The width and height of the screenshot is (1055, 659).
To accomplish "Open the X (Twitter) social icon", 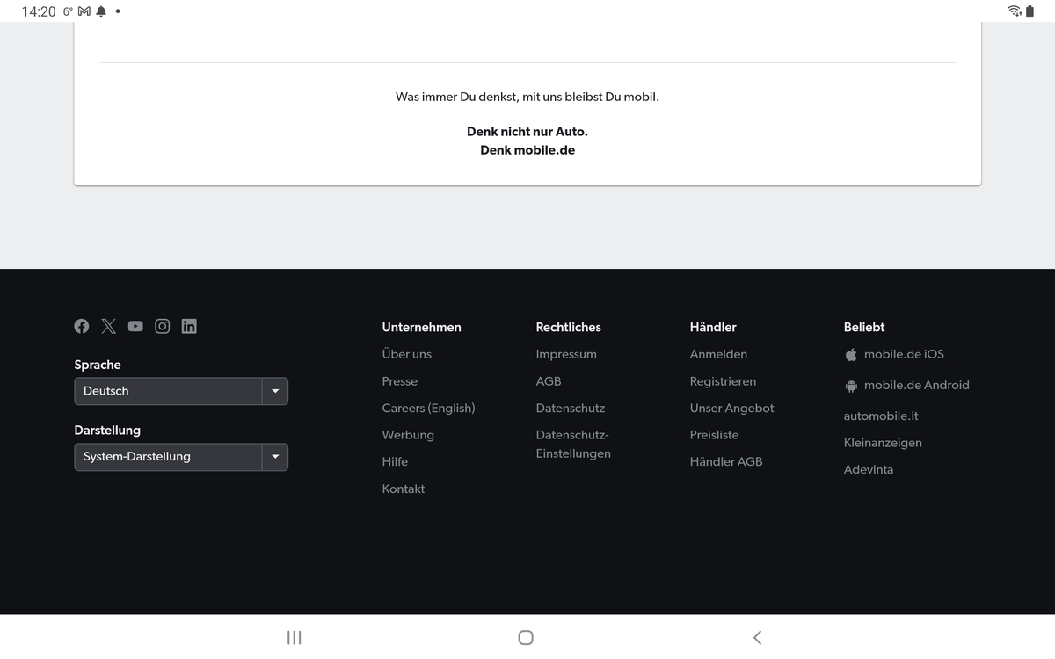I will (x=109, y=326).
